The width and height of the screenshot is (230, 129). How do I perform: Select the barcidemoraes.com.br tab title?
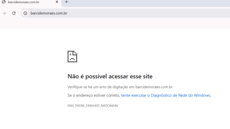(x=23, y=2)
